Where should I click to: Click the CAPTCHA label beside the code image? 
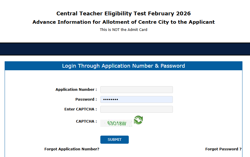coord(86,121)
